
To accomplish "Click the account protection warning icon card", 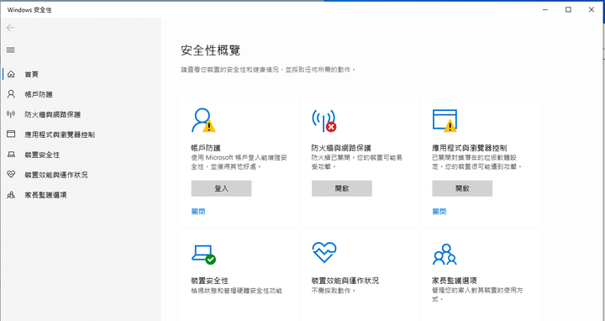I will click(203, 120).
